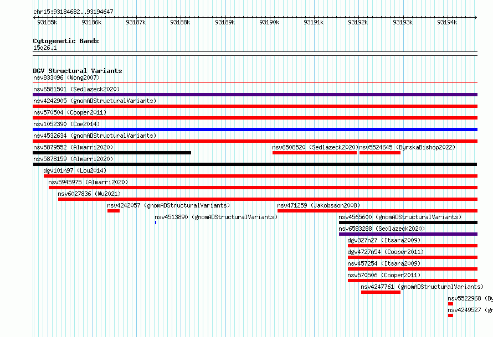
Task: Click the 15q26.1 band label
Action: (x=45, y=48)
